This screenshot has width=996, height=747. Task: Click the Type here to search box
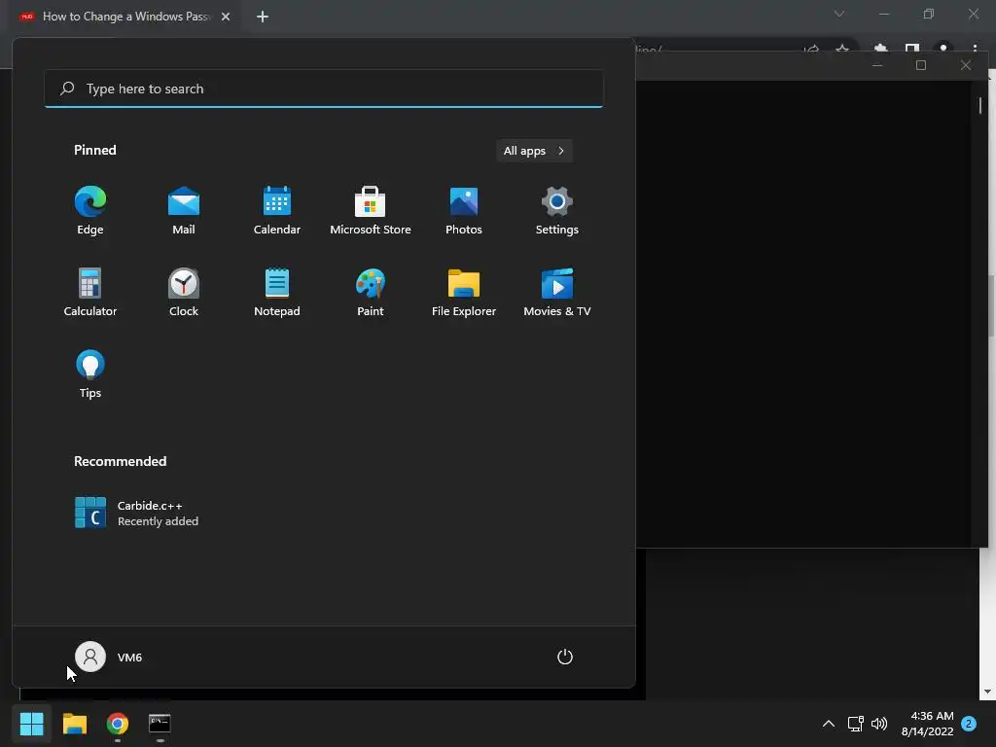click(x=324, y=89)
